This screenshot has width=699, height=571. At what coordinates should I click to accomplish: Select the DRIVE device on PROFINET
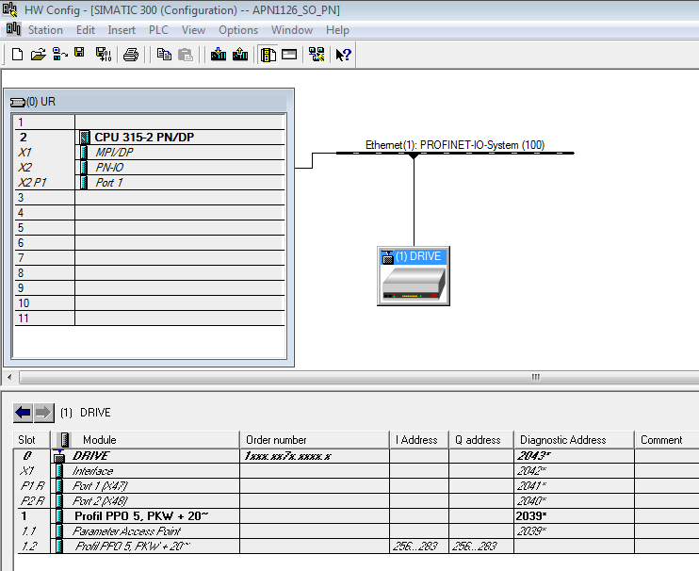click(414, 276)
